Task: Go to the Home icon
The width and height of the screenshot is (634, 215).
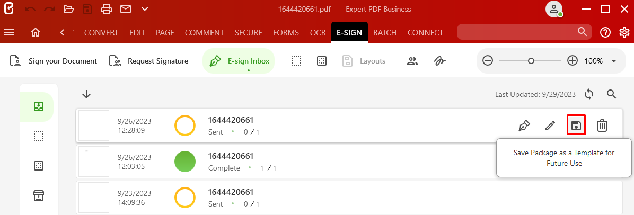Action: click(36, 32)
